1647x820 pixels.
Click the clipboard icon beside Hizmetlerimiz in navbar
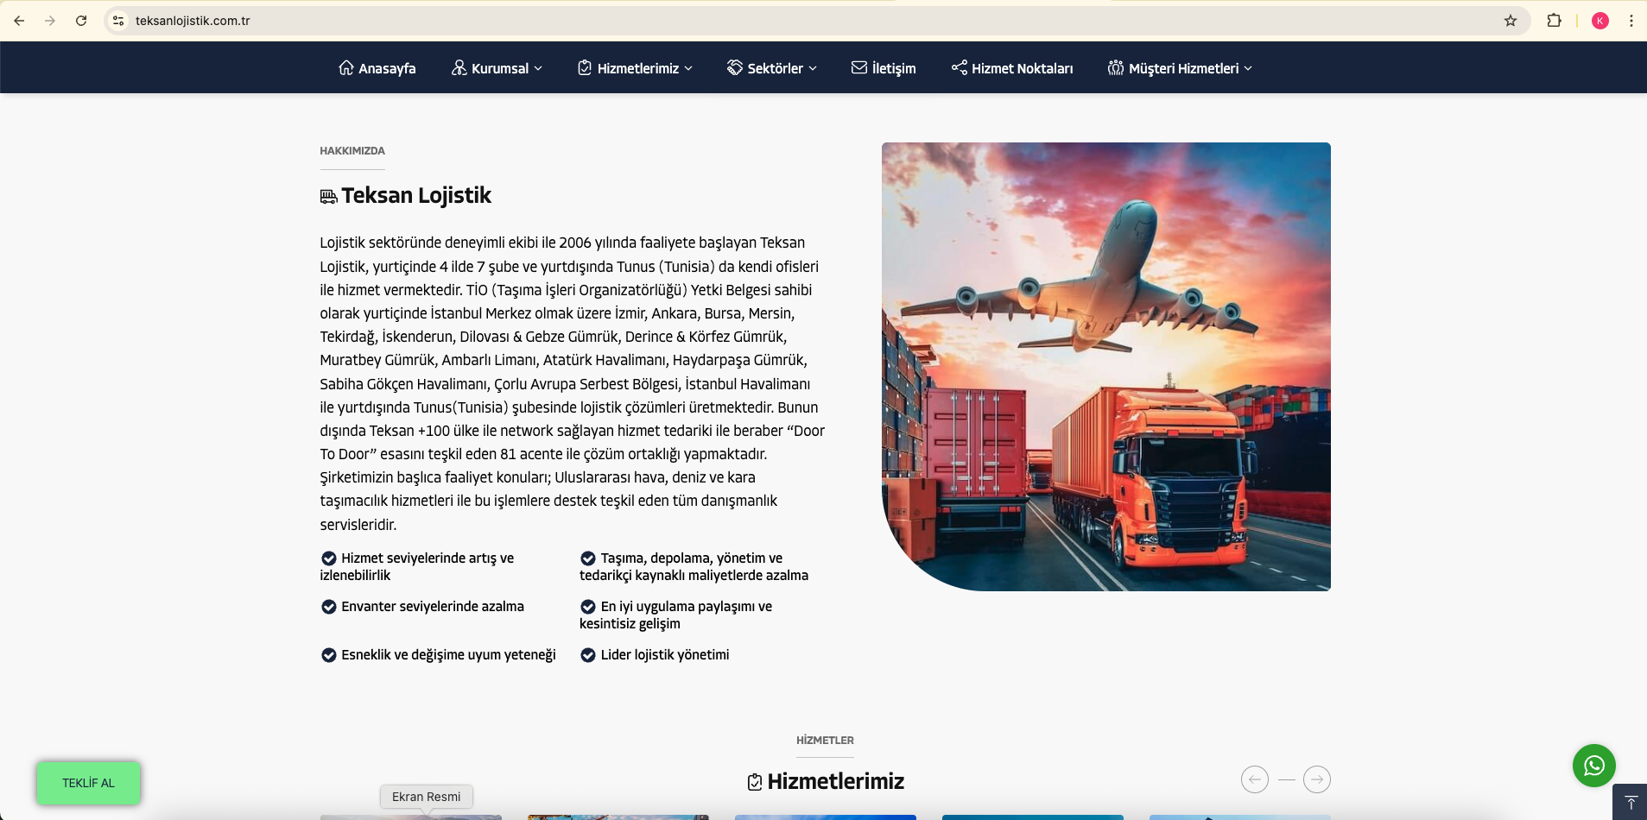(x=585, y=67)
